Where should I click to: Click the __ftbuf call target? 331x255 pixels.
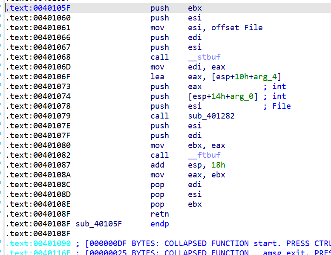pyautogui.click(x=204, y=155)
